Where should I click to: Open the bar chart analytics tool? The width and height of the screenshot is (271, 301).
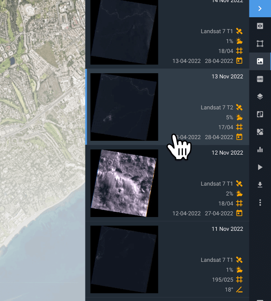click(x=260, y=149)
